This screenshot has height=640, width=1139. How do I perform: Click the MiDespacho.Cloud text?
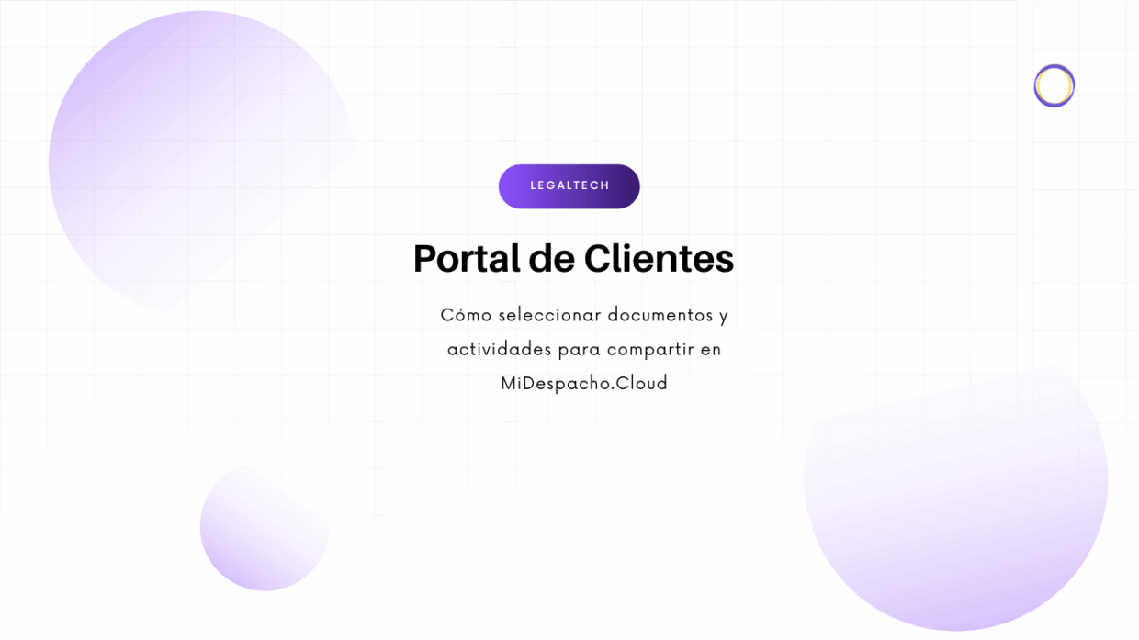(583, 384)
